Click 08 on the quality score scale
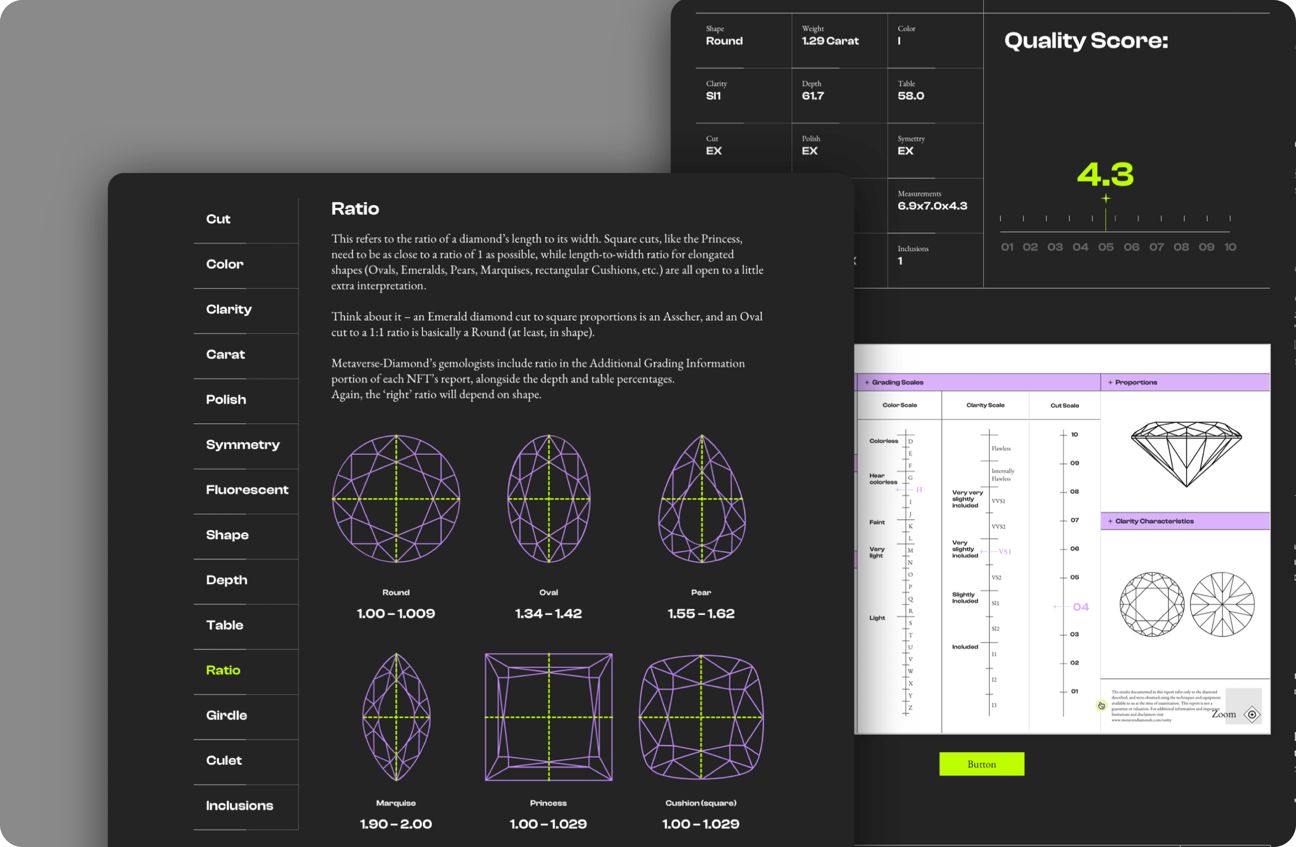Viewport: 1296px width, 847px height. click(x=1181, y=247)
